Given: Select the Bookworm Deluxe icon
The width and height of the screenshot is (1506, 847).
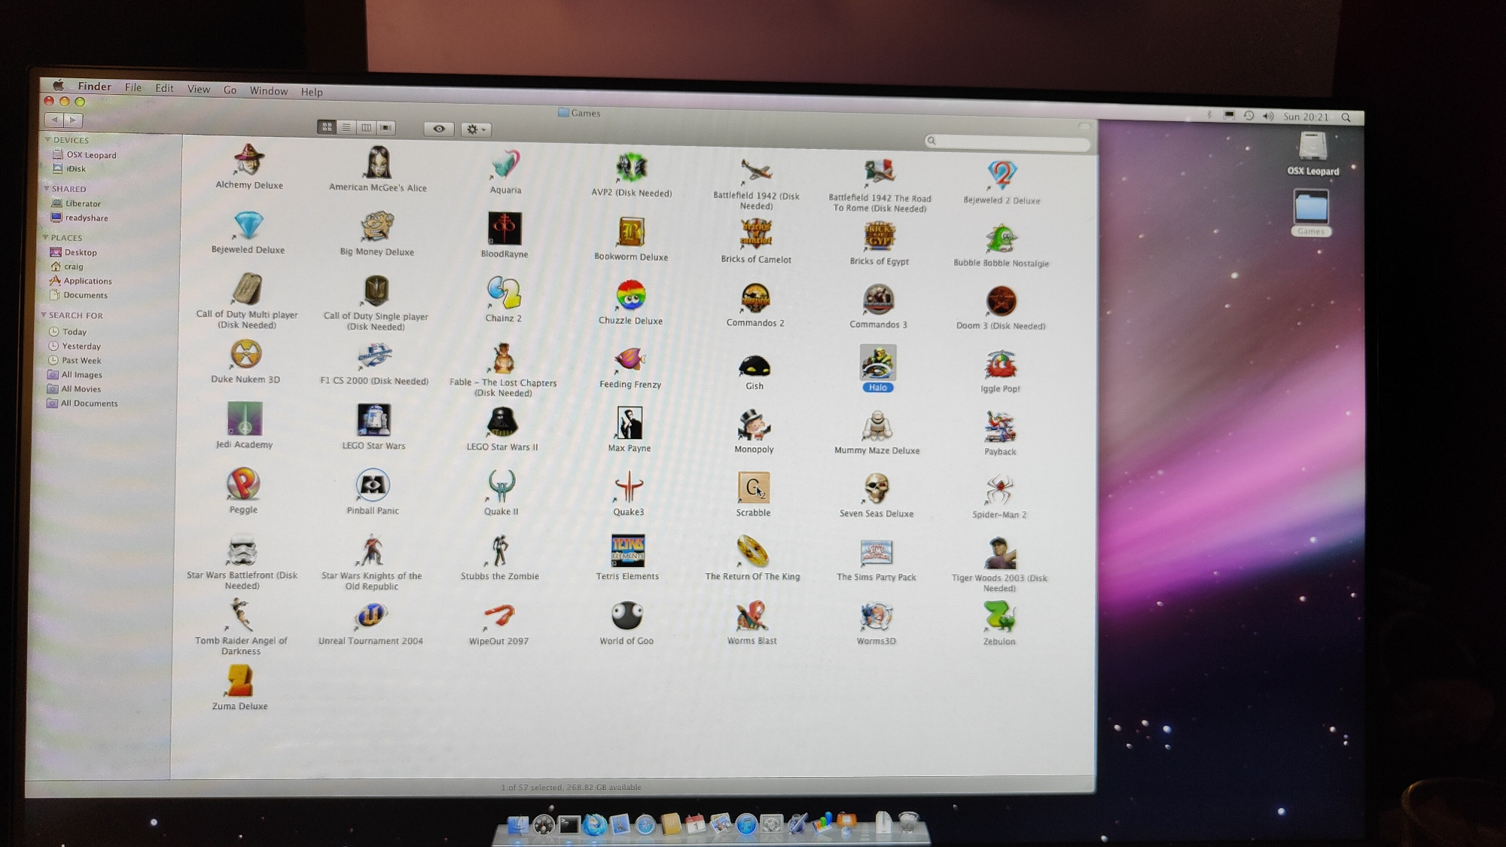Looking at the screenshot, I should tap(631, 231).
